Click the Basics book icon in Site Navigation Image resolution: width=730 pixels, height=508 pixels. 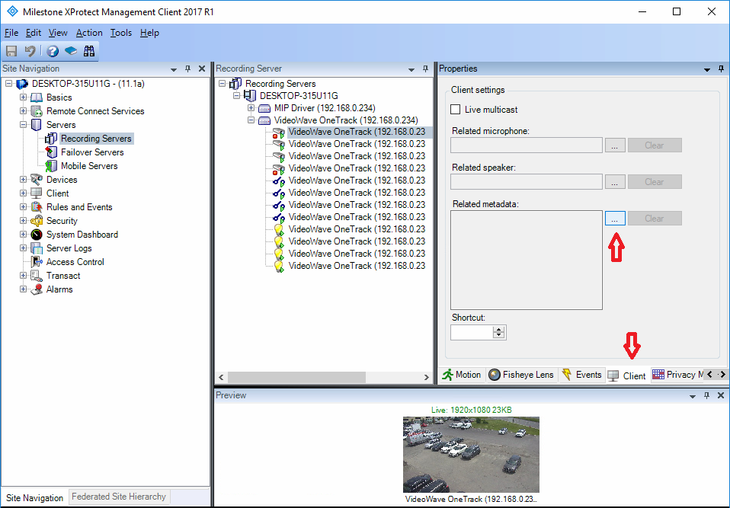click(37, 97)
